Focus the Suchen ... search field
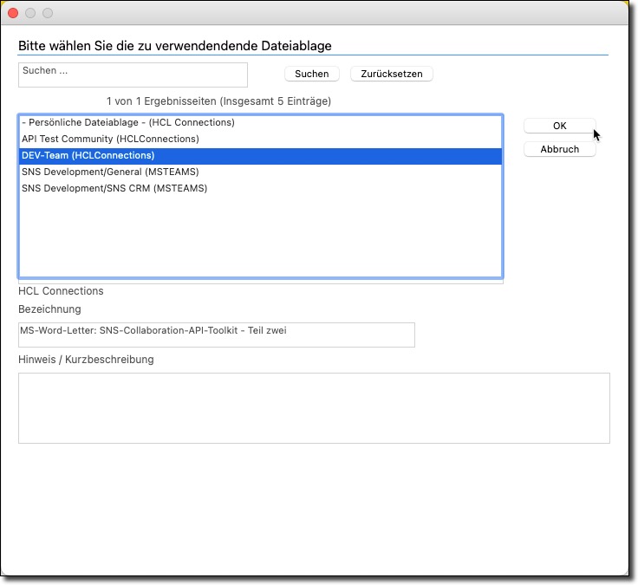The width and height of the screenshot is (638, 585). coord(133,75)
